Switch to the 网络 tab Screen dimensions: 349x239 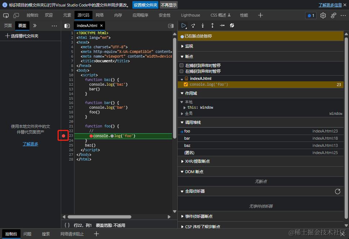pyautogui.click(x=100, y=15)
